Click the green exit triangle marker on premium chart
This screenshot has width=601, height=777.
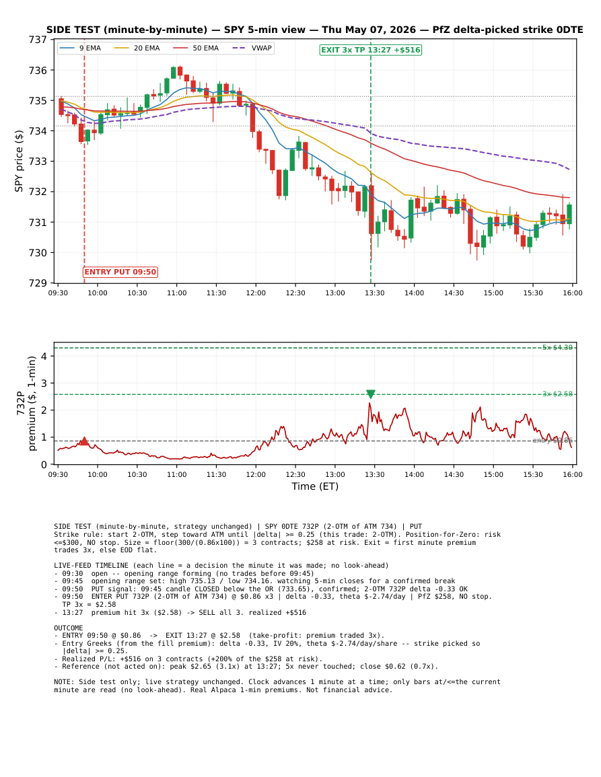tap(370, 394)
